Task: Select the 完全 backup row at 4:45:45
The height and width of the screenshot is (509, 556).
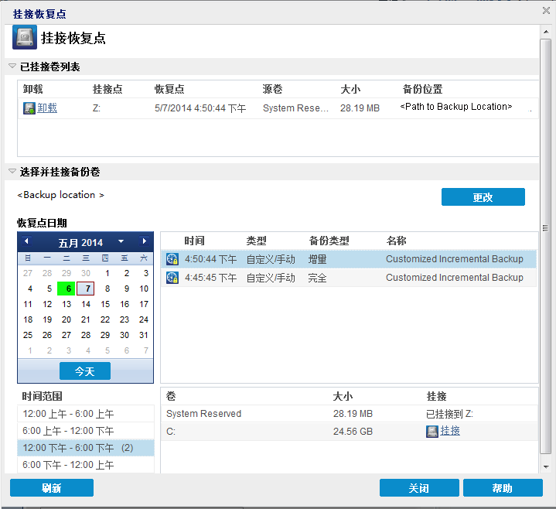Action: pos(349,278)
